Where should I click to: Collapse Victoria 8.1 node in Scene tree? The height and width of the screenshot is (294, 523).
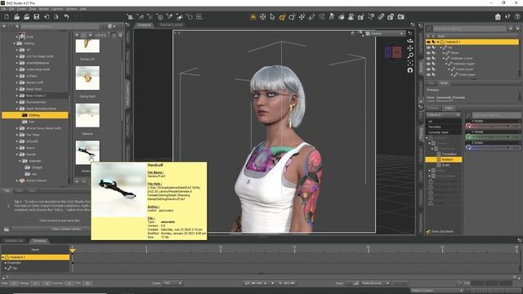point(438,42)
